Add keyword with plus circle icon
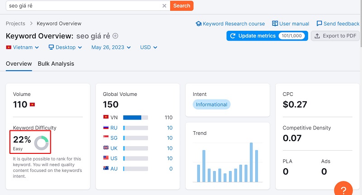This screenshot has height=195, width=362. pyautogui.click(x=115, y=36)
